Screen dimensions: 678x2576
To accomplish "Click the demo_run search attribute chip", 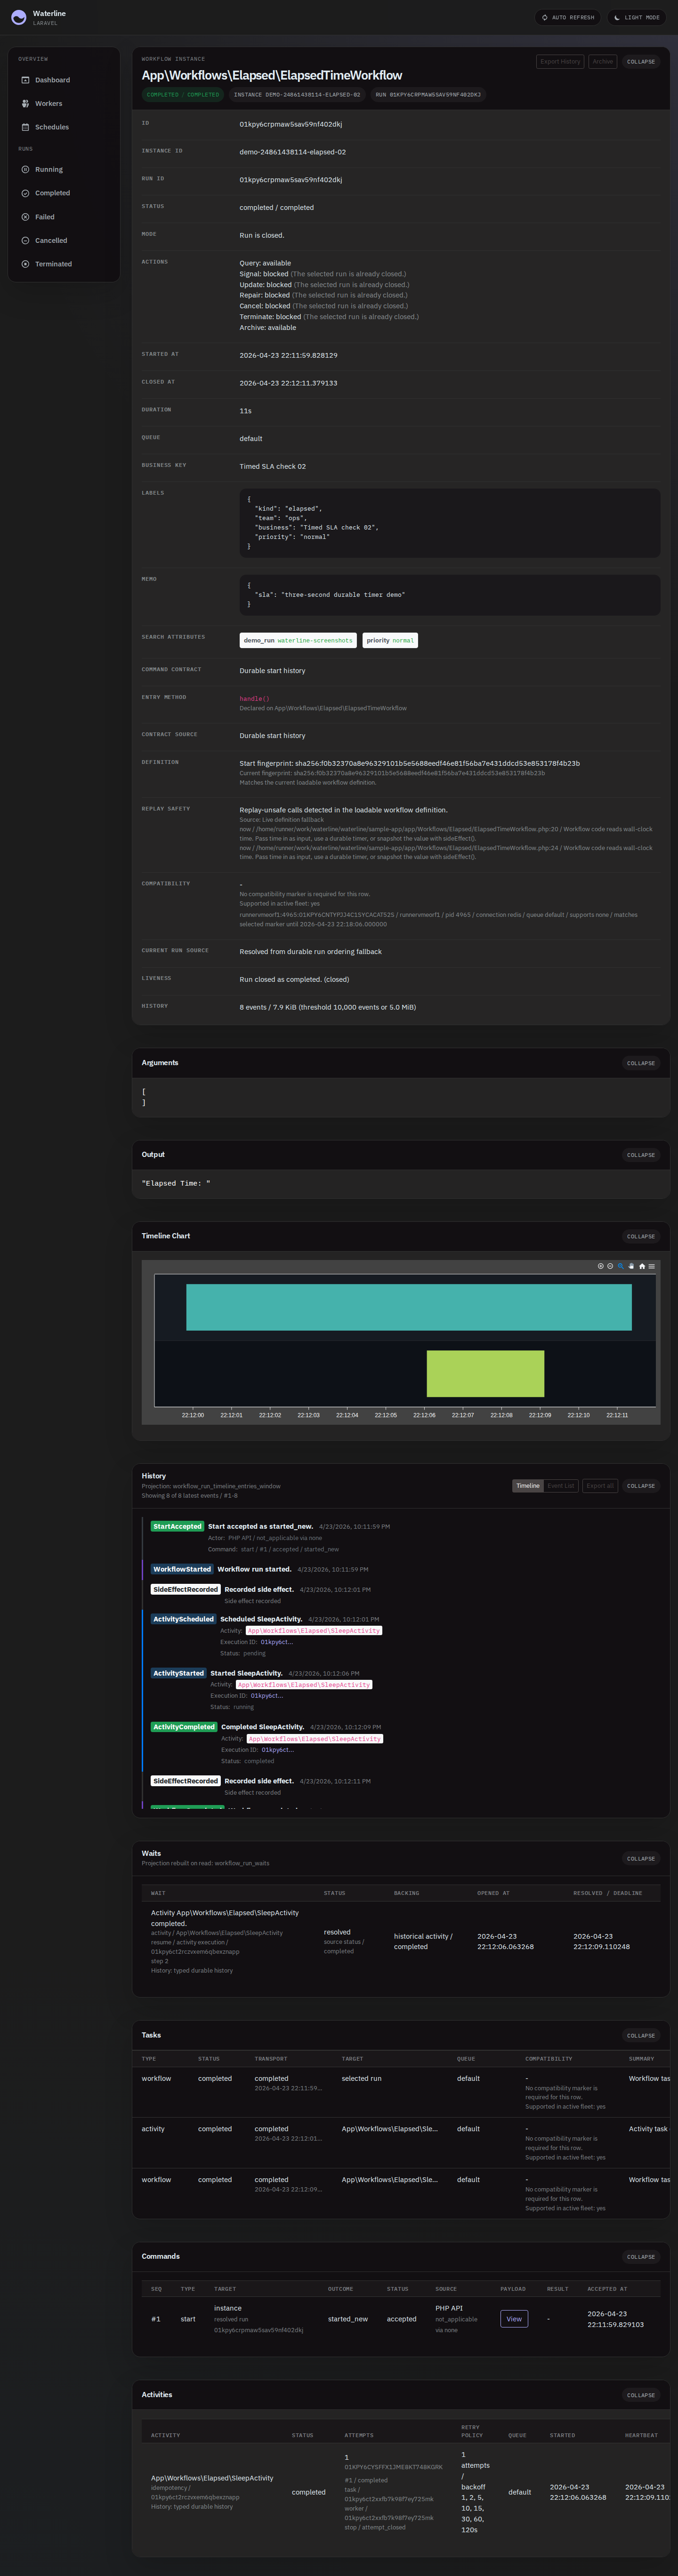I will tap(298, 641).
